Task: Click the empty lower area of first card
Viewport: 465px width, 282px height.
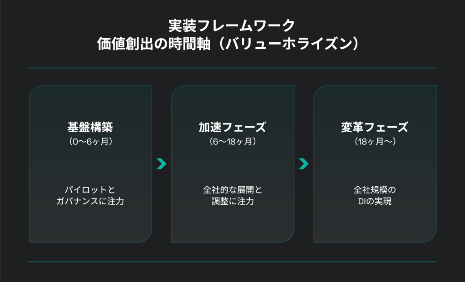Action: tap(90, 225)
